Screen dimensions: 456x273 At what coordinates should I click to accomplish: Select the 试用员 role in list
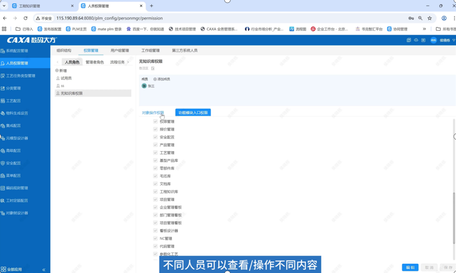[x=66, y=79]
